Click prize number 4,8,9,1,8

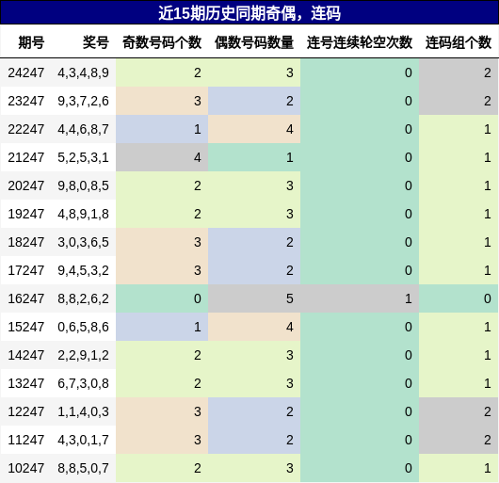point(84,214)
